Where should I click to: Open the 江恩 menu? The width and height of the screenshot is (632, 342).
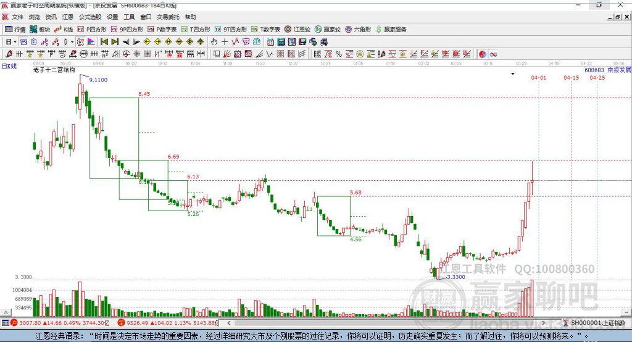tap(68, 17)
